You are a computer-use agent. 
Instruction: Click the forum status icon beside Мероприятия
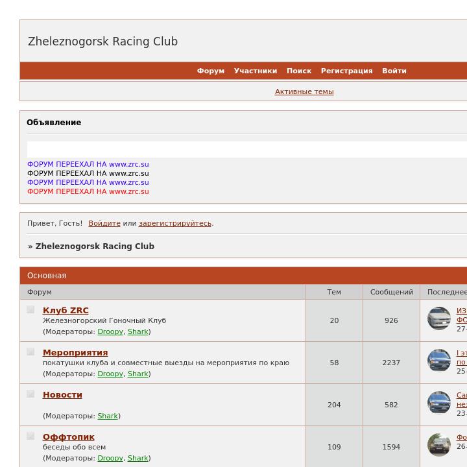tap(30, 352)
